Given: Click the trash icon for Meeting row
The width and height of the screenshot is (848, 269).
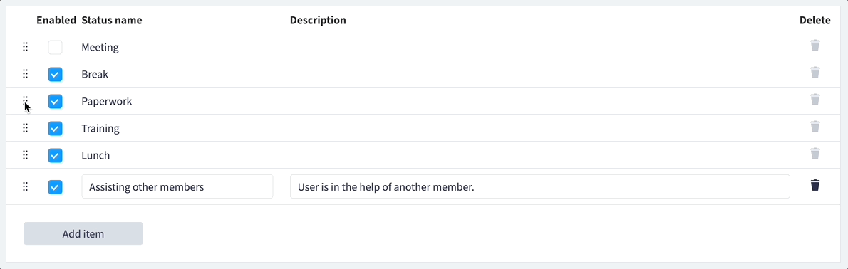Looking at the screenshot, I should coord(815,46).
